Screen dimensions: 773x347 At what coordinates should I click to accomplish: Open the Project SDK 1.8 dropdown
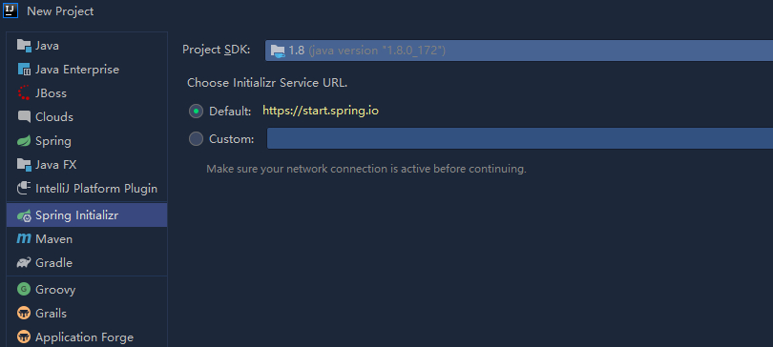pos(519,51)
